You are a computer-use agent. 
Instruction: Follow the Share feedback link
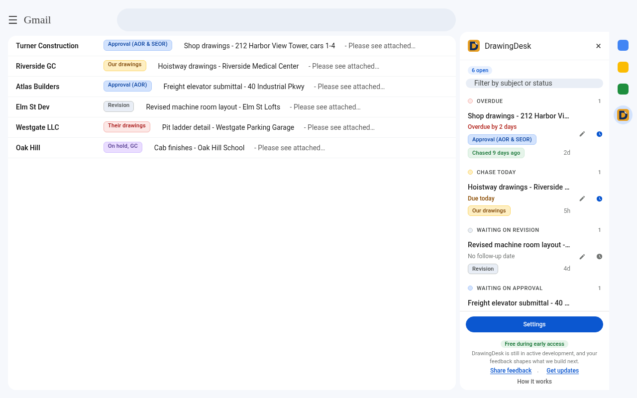point(511,371)
